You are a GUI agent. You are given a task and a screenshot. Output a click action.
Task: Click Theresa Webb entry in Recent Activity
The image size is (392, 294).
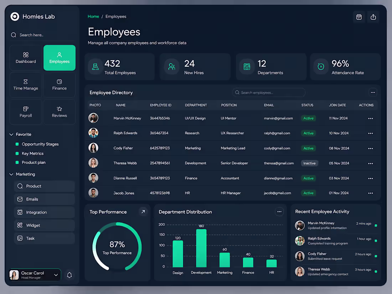pyautogui.click(x=336, y=272)
